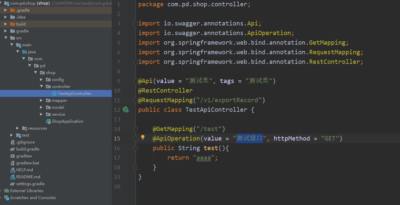Click the settings.gradle file icon
Viewport: 400px width, 205px height.
(x=13, y=184)
